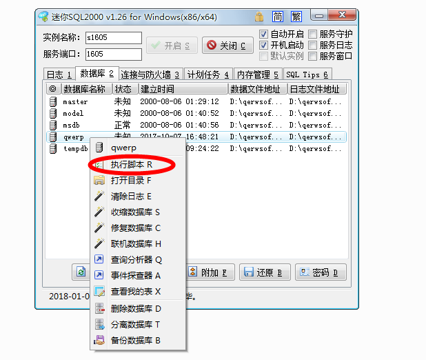Choose 分离数据库 T menu entry
Viewport: 426px width, 360px height.
pyautogui.click(x=138, y=324)
